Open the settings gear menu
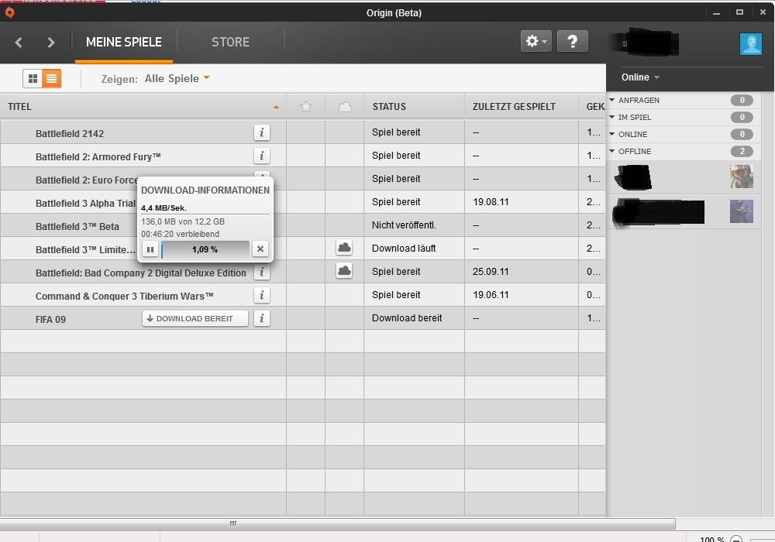This screenshot has height=542, width=775. 536,42
